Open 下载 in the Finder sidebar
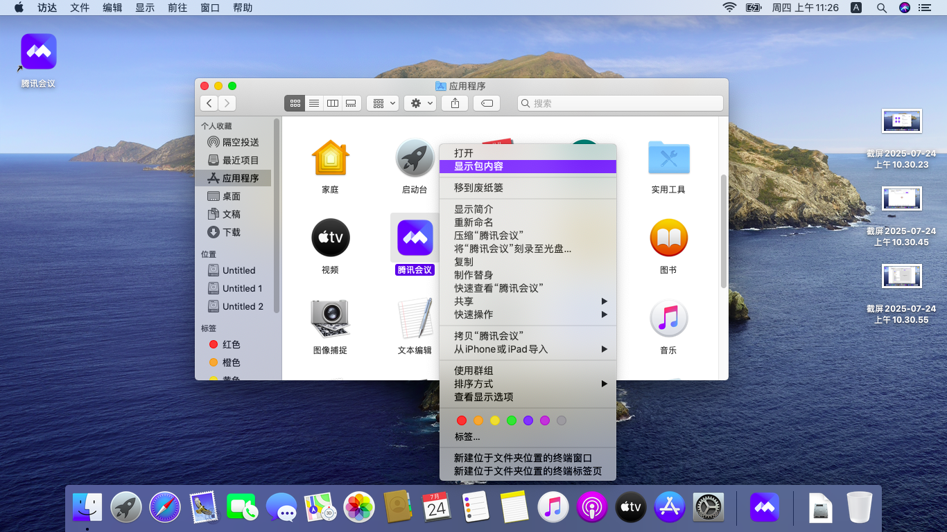 coord(234,232)
